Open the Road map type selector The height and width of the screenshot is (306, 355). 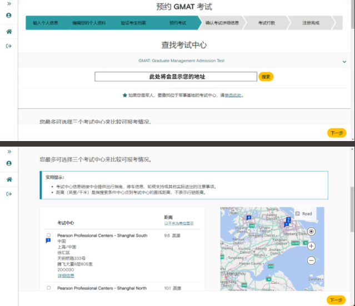[x=304, y=213]
